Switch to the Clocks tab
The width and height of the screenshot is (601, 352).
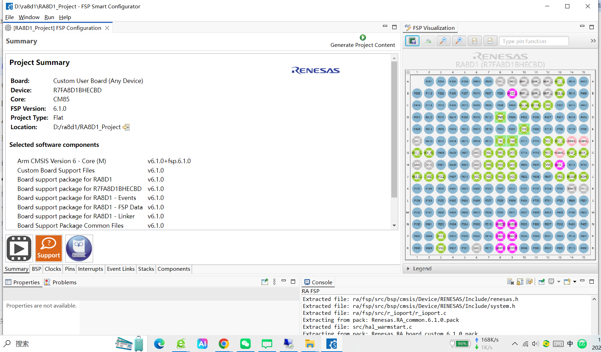(53, 269)
